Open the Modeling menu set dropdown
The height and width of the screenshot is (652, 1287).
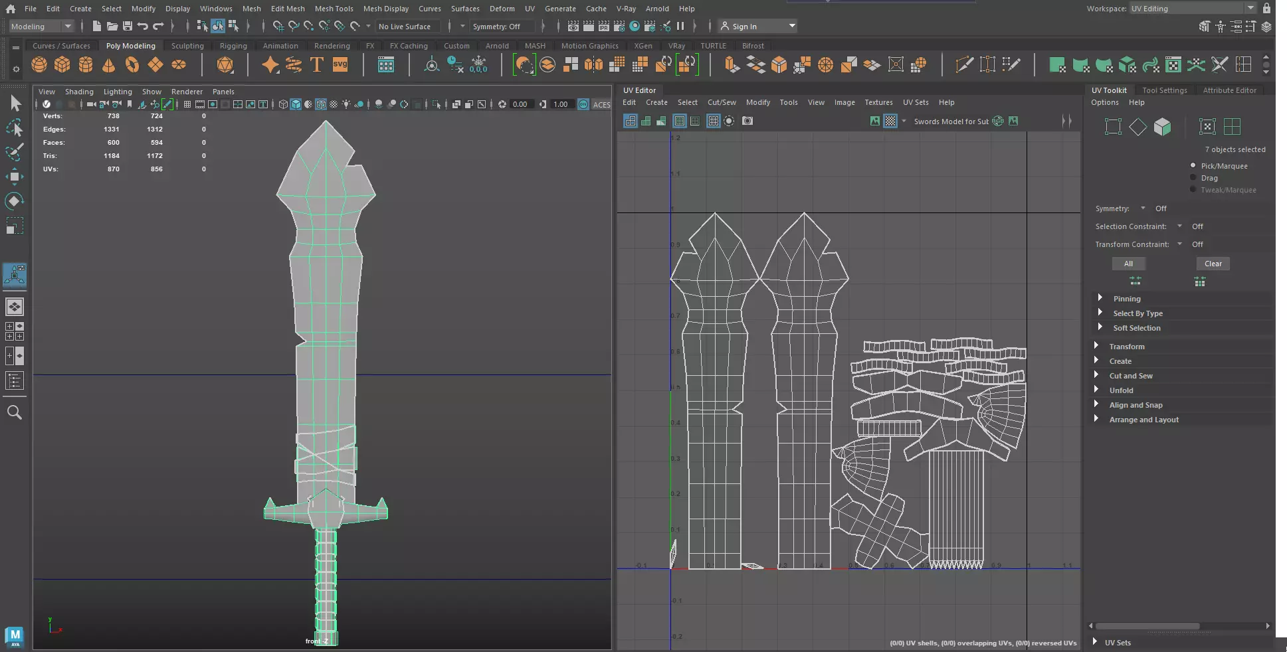pyautogui.click(x=41, y=26)
